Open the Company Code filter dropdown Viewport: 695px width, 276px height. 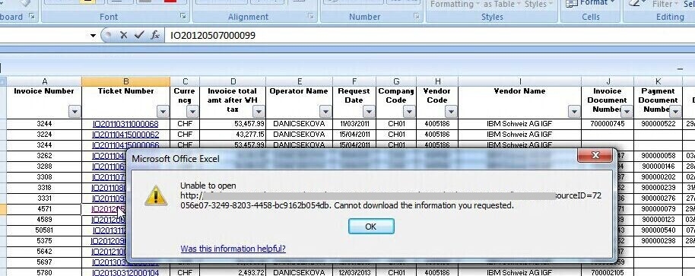[408, 112]
